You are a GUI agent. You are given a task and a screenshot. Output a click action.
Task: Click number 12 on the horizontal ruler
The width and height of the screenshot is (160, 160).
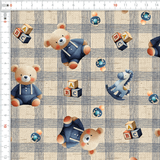click(136, 5)
